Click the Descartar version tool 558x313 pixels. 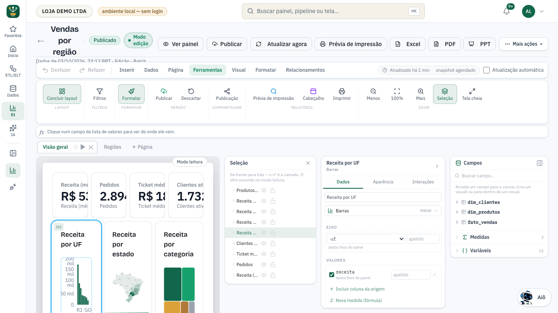[x=191, y=94]
